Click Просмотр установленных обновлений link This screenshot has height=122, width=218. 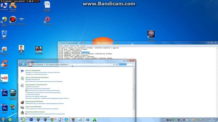coord(37,88)
